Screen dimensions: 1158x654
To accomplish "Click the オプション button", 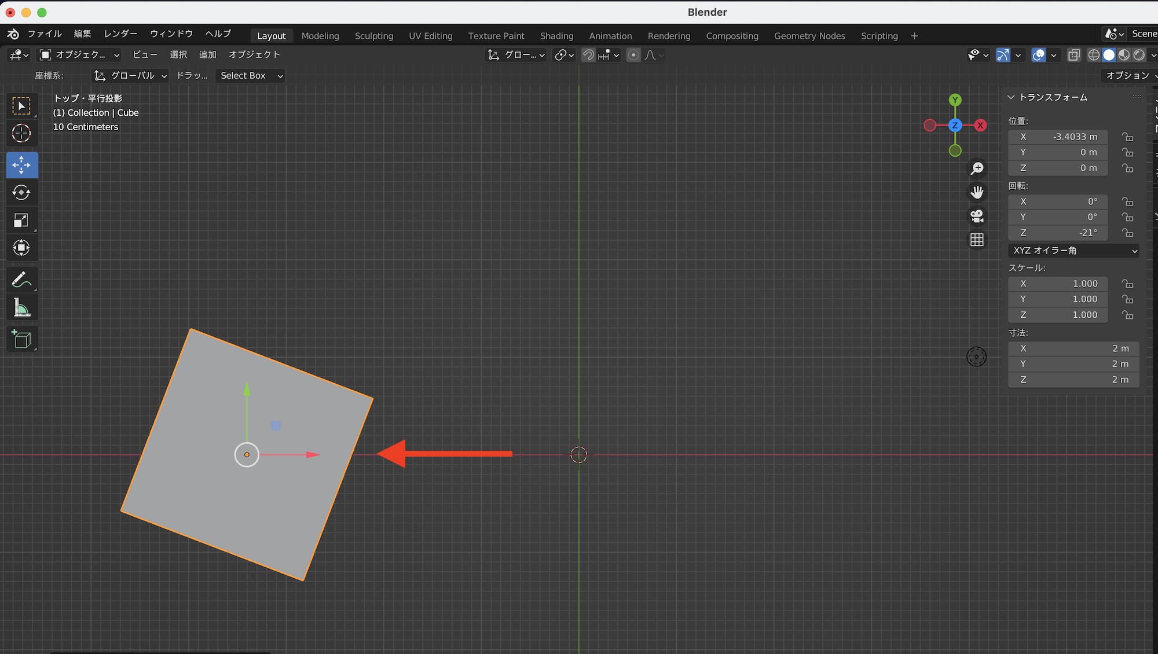I will click(1127, 76).
